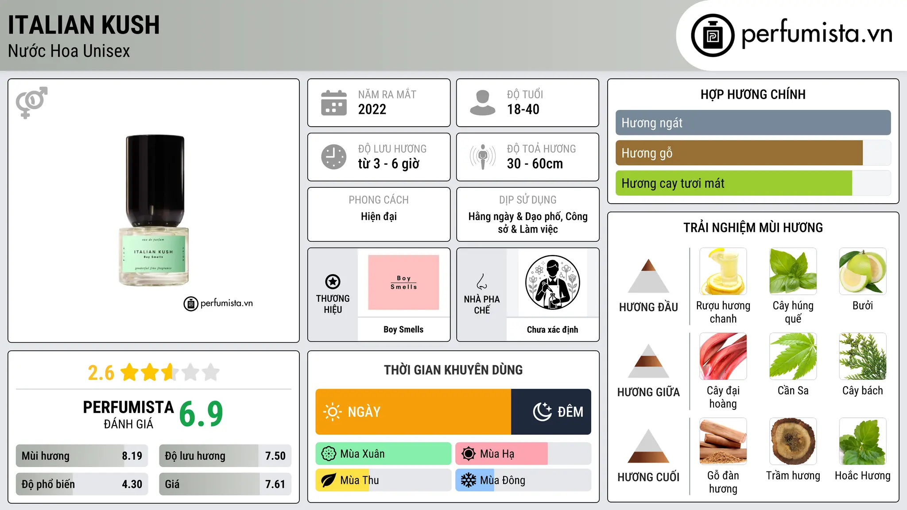View the Trầm hương agarwood image
907x510 pixels.
(793, 441)
